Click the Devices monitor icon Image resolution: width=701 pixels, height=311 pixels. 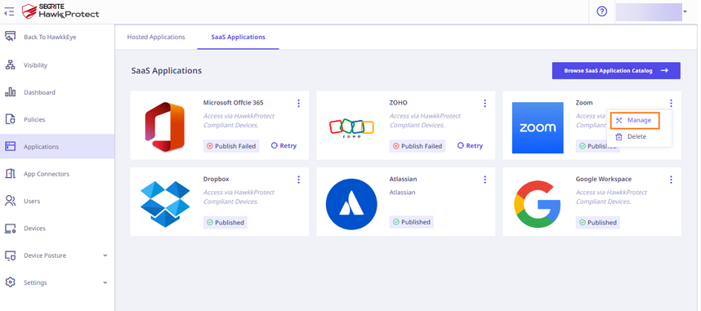pyautogui.click(x=10, y=229)
